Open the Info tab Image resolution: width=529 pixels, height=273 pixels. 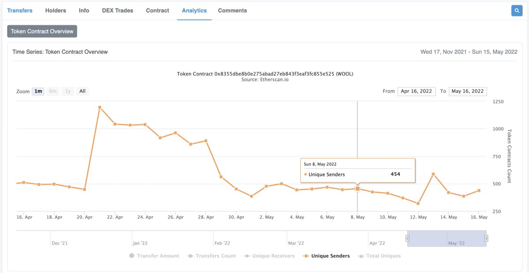tap(84, 10)
